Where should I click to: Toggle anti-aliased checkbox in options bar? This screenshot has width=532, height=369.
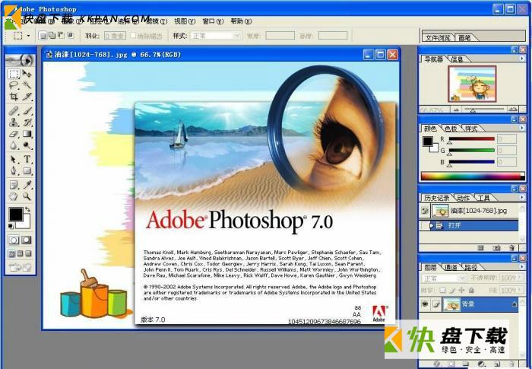coord(133,35)
